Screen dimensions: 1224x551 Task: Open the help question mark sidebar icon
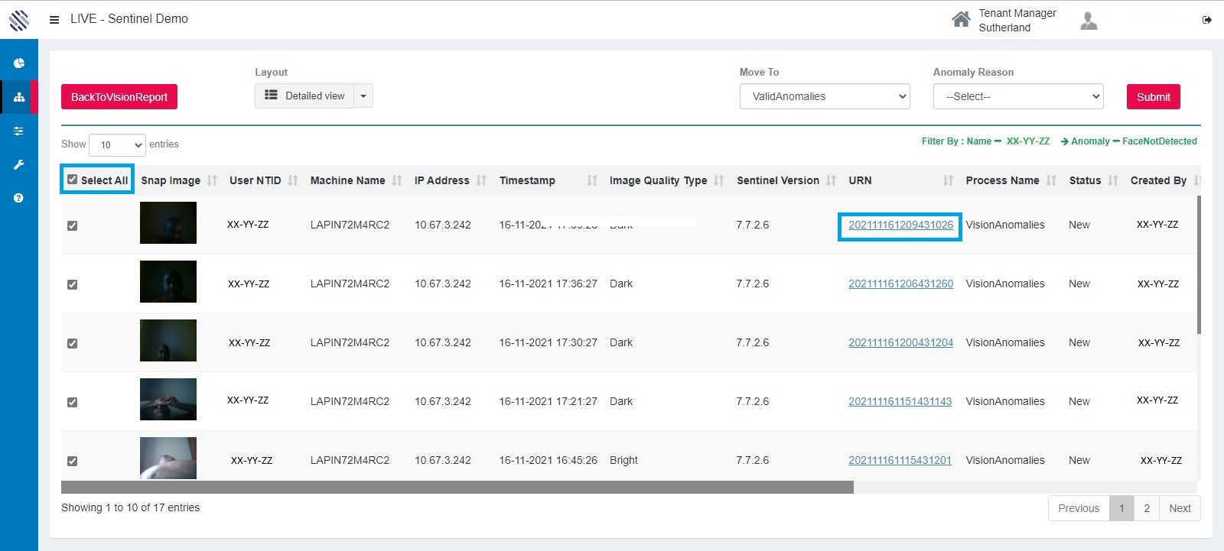(x=19, y=198)
